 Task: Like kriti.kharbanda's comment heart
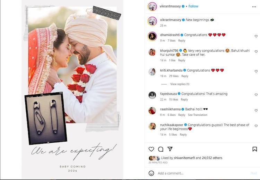256,71
